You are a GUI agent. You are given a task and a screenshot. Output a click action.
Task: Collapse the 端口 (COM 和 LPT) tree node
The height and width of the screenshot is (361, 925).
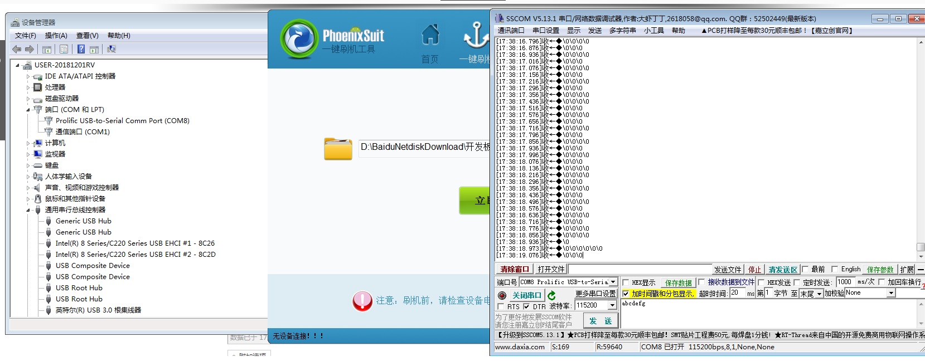(28, 110)
